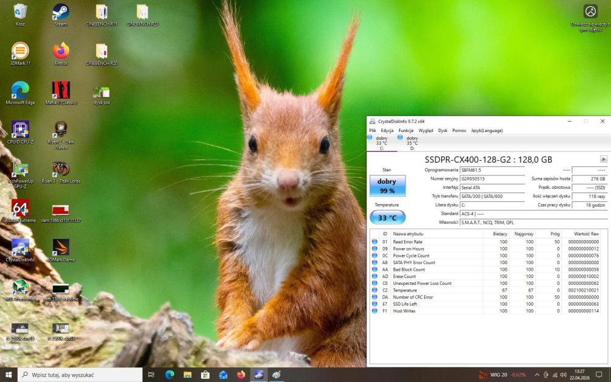611x382 pixels.
Task: Click the serial number field G2P050515
Action: (492, 179)
